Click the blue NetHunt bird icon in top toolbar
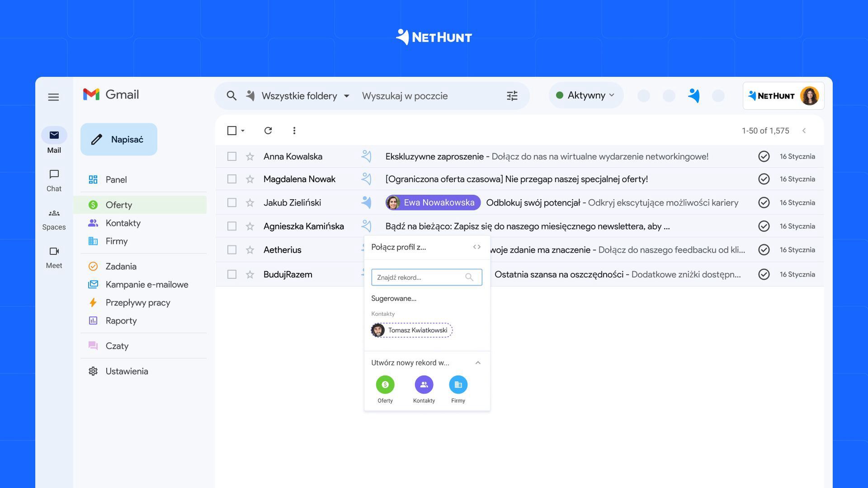Image resolution: width=868 pixels, height=488 pixels. point(694,95)
